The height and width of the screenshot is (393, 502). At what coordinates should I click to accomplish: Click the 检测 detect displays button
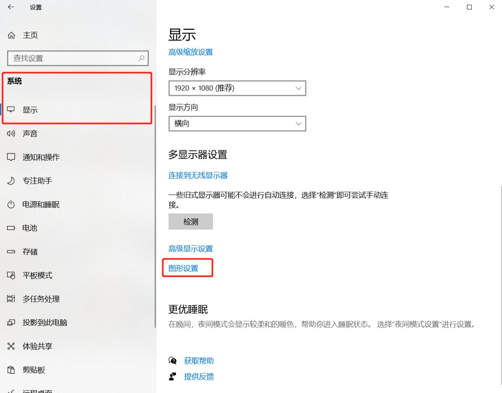[190, 221]
